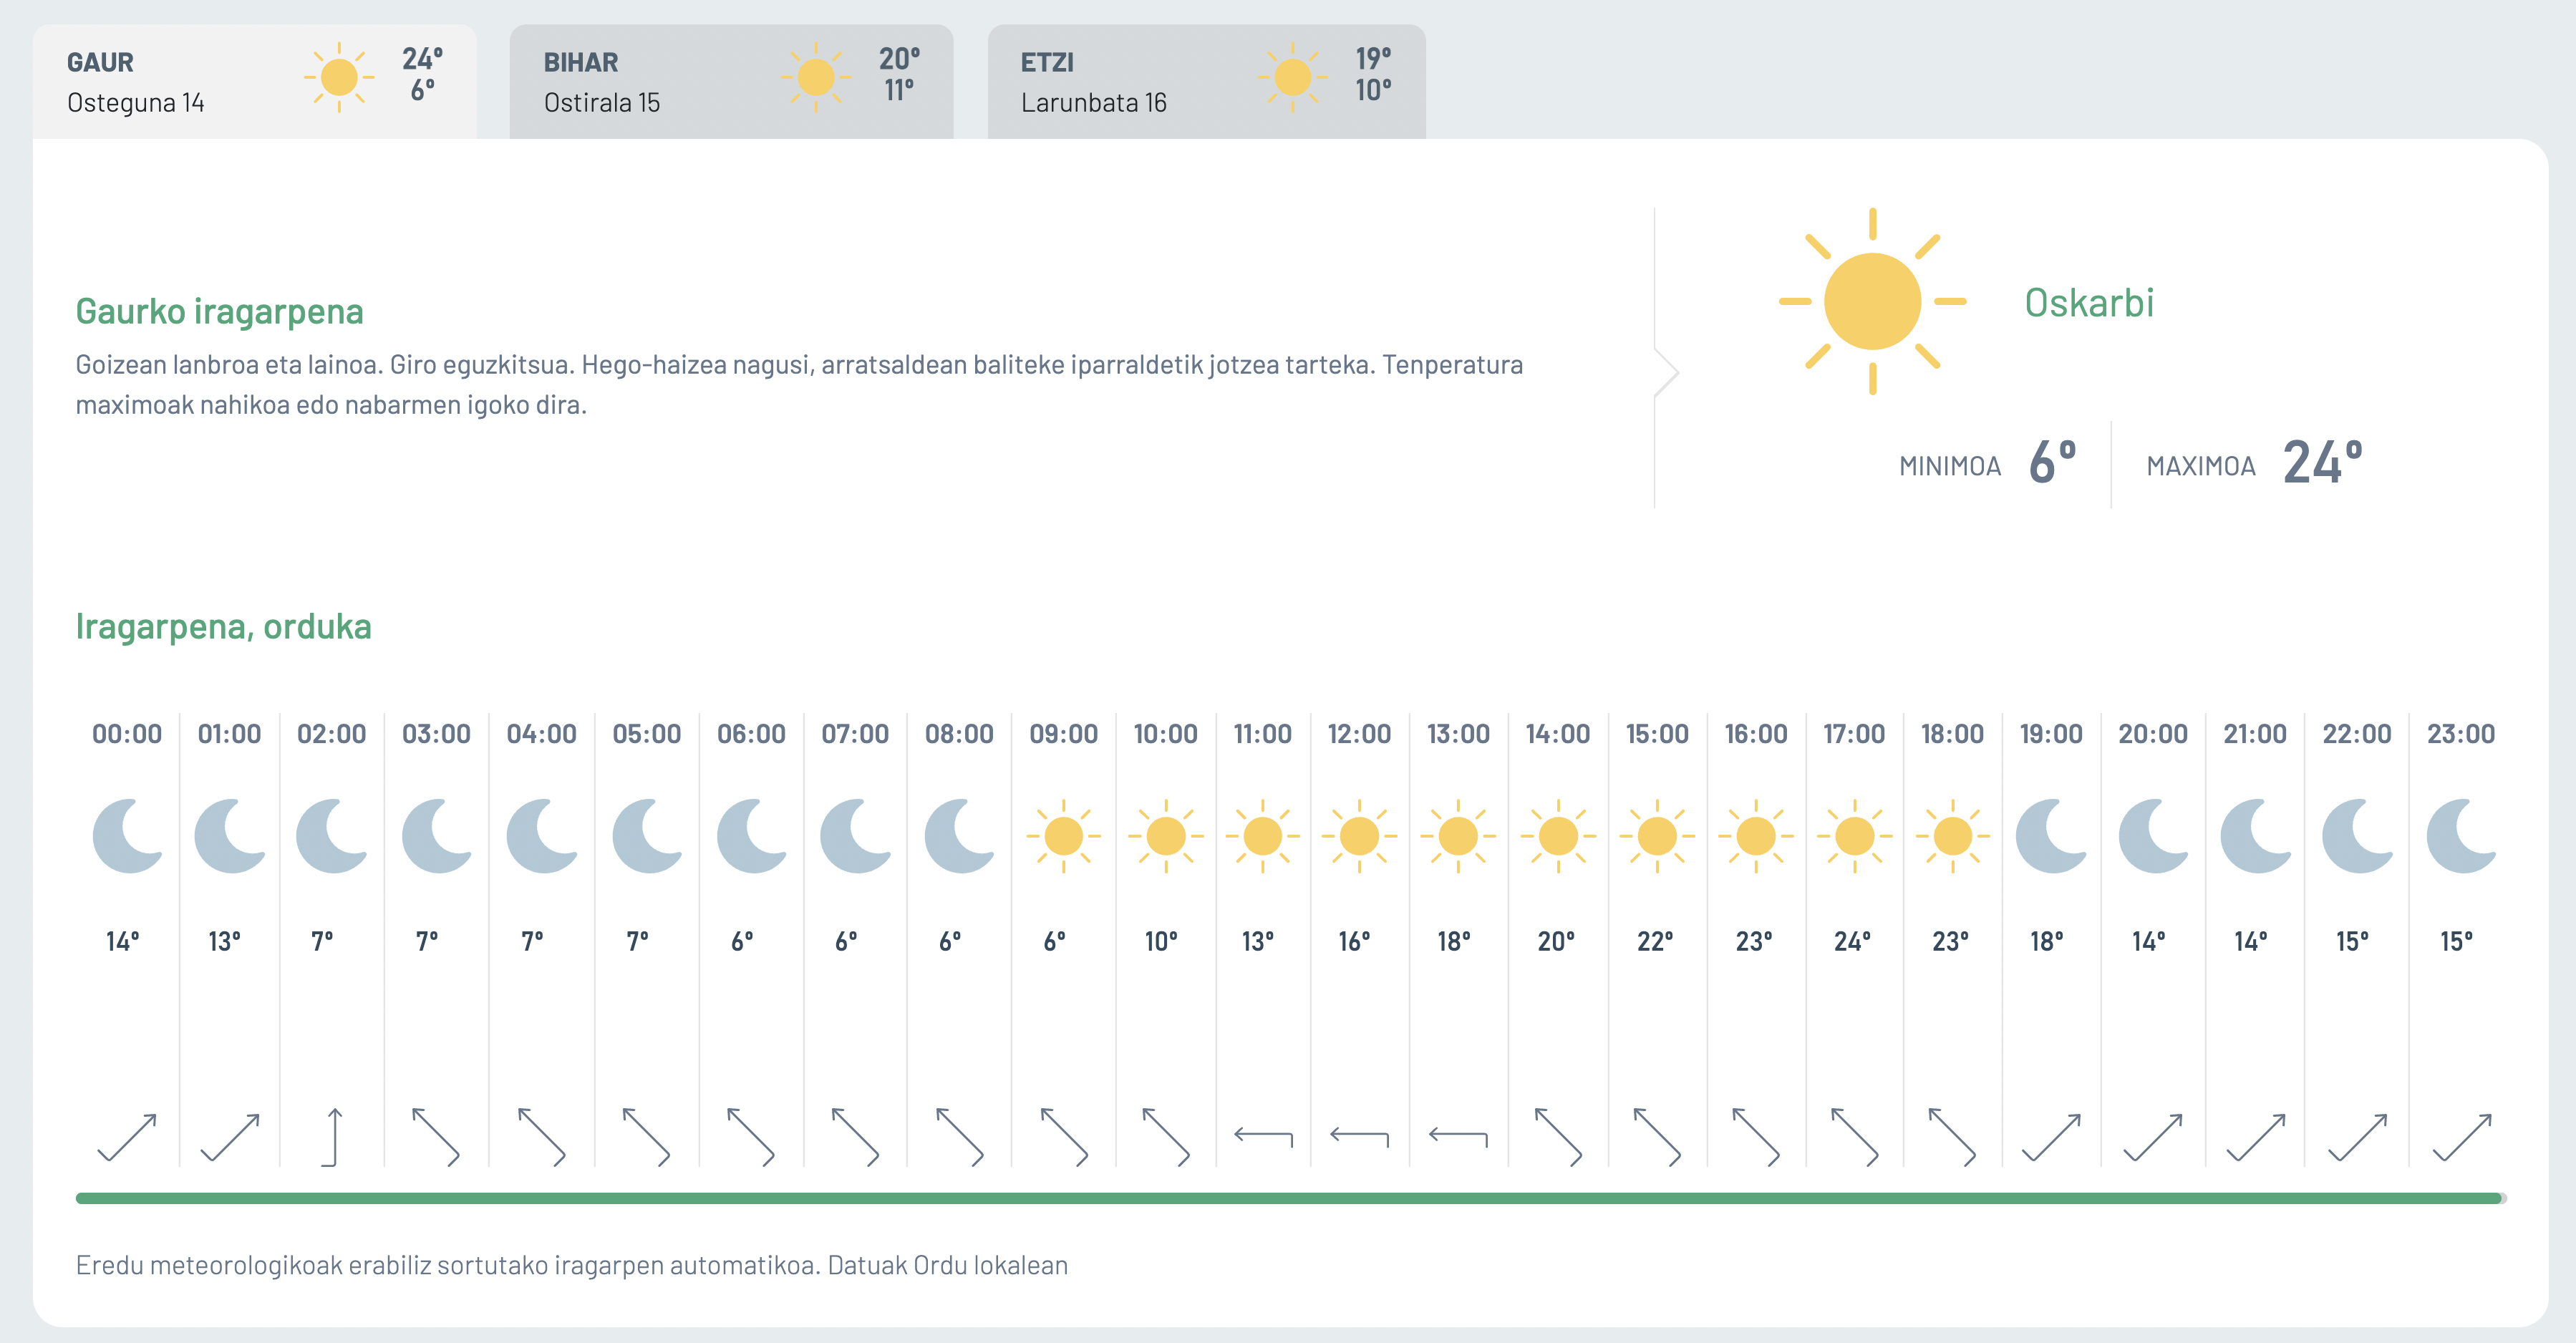Viewport: 2576px width, 1343px height.
Task: Switch to the BIHAR Ostirala 15 tab
Action: (731, 81)
